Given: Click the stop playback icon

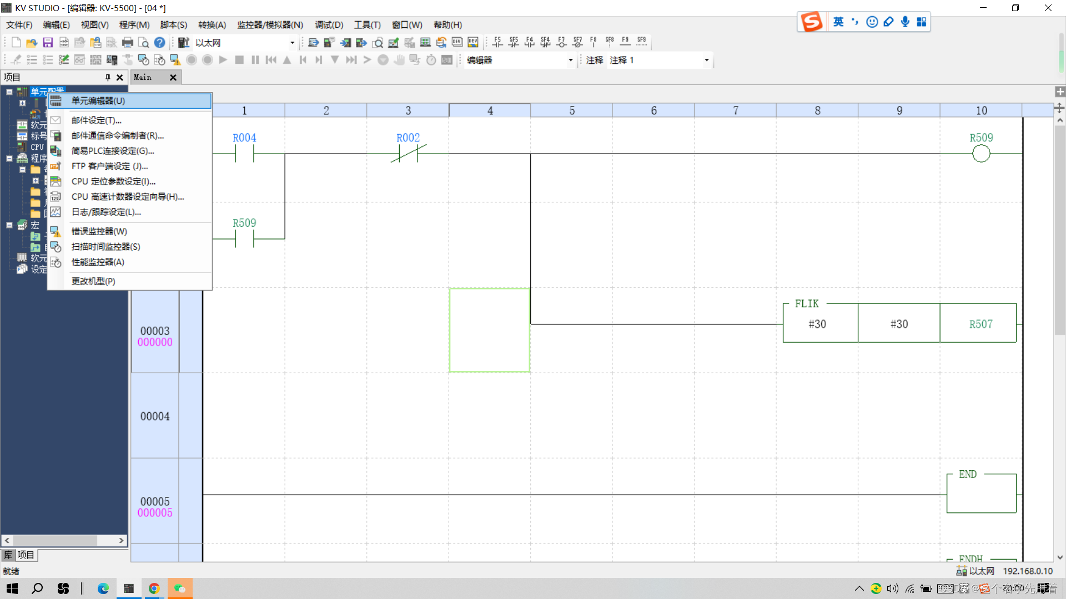Looking at the screenshot, I should click(239, 60).
